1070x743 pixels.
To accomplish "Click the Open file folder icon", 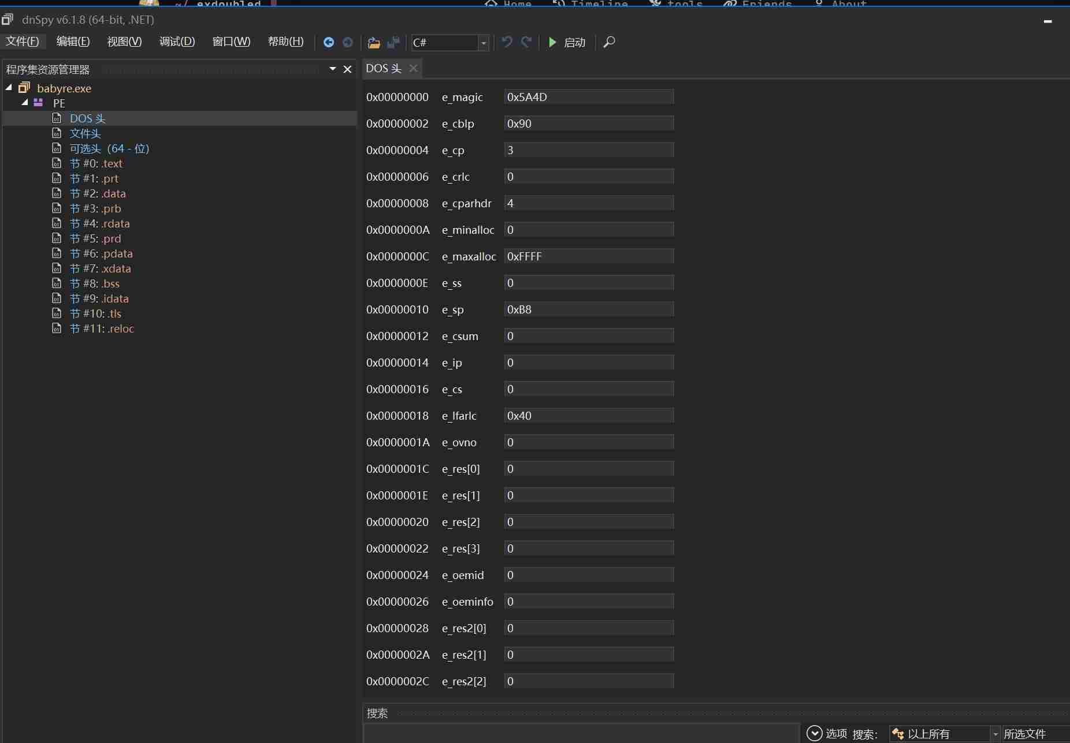I will click(x=374, y=42).
